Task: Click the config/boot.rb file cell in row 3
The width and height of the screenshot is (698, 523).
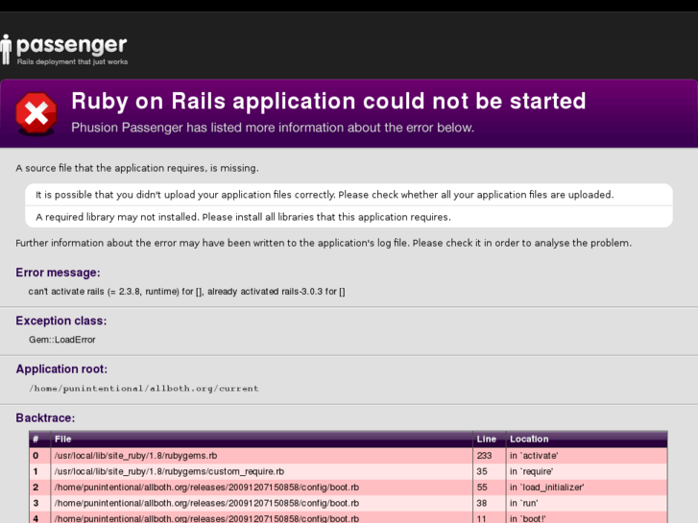Action: 262,503
